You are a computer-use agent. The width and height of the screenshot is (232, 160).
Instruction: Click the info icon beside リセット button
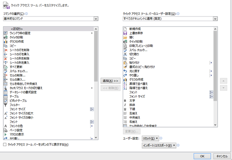[x=161, y=138]
